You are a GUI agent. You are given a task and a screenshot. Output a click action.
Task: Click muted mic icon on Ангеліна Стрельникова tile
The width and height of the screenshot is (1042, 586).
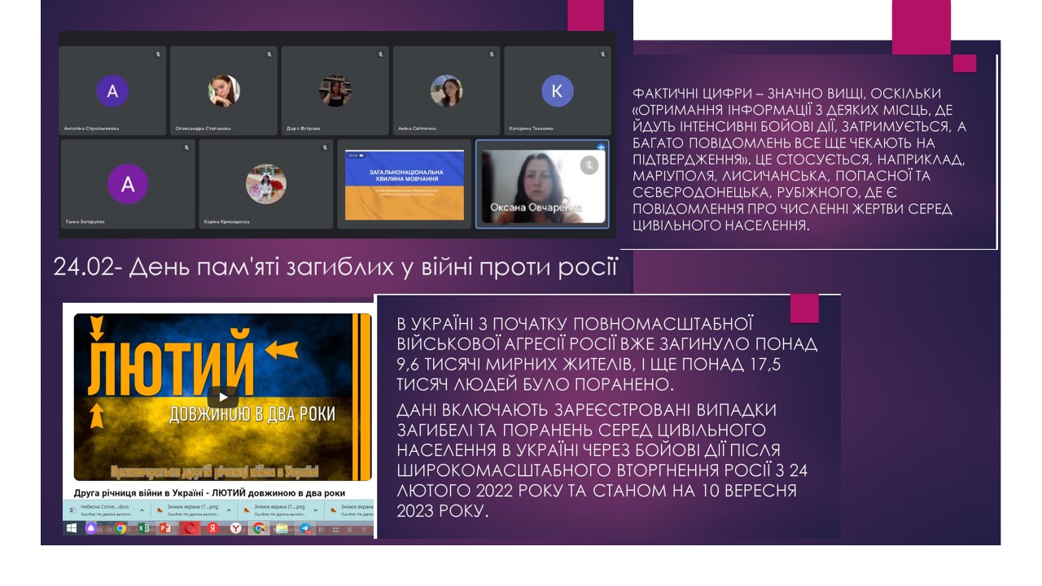click(x=158, y=55)
